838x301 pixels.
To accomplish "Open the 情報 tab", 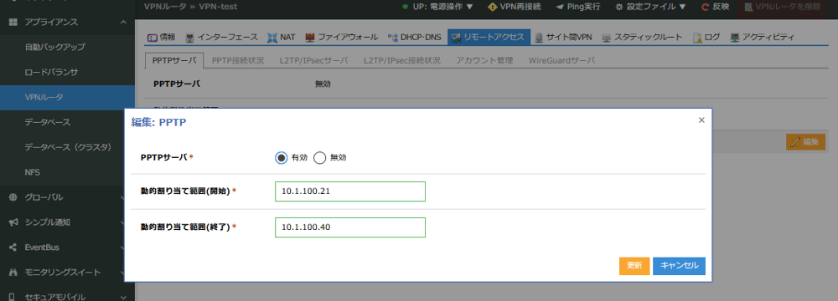I will click(162, 38).
